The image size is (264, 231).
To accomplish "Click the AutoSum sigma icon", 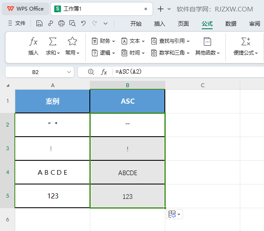I will [53, 41].
